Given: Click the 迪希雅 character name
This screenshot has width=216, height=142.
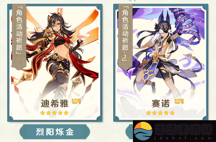Looking at the screenshot, I should tap(55, 103).
